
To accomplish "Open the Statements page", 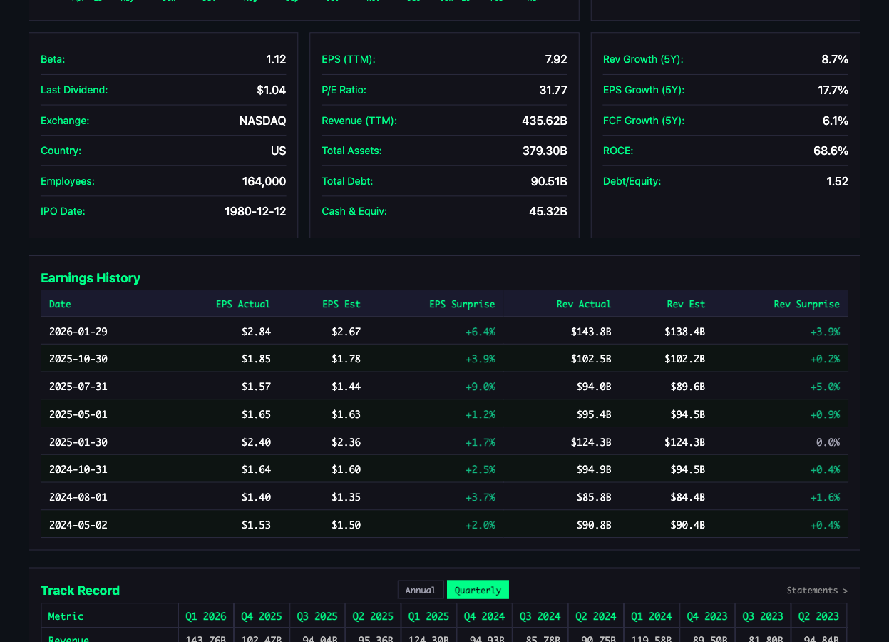I will pyautogui.click(x=817, y=590).
